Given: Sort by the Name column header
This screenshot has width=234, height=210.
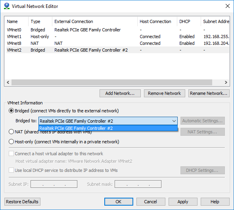Looking at the screenshot, I should pyautogui.click(x=16, y=21).
